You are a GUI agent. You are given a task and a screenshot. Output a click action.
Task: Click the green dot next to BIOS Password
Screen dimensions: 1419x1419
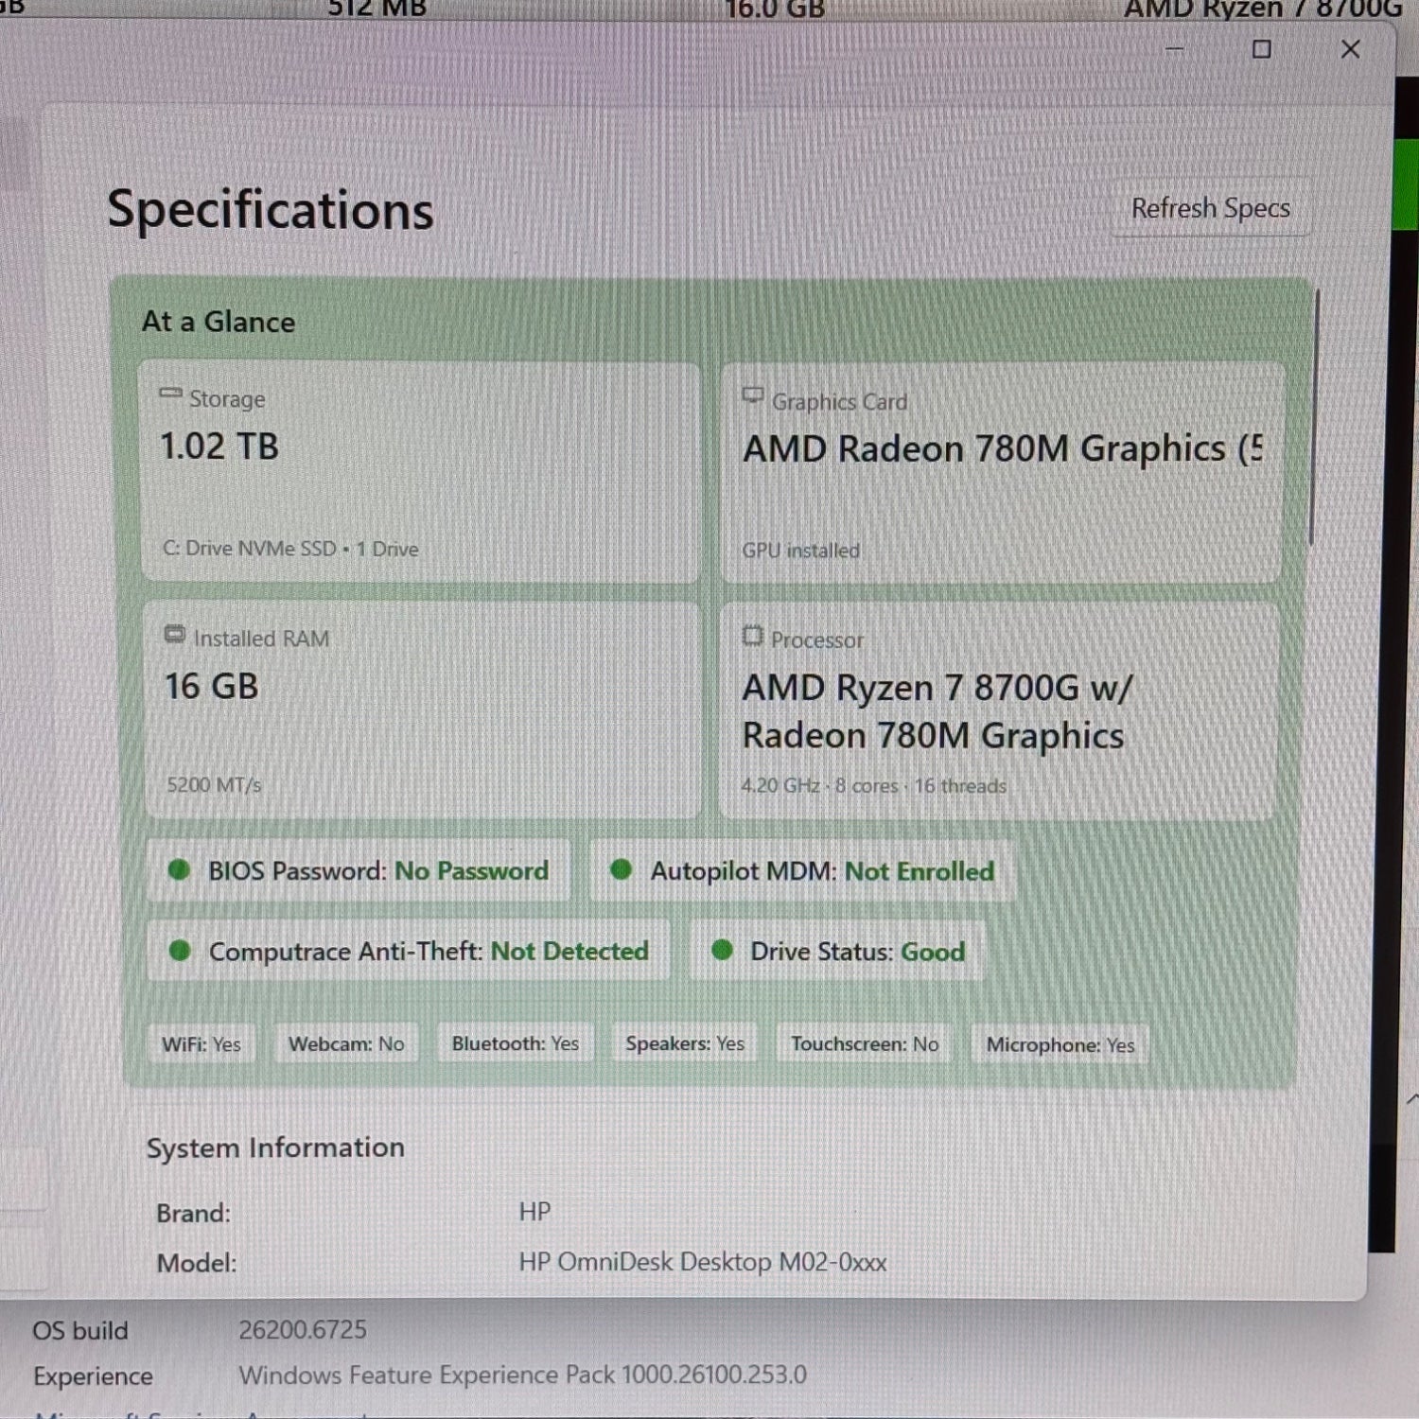(179, 869)
